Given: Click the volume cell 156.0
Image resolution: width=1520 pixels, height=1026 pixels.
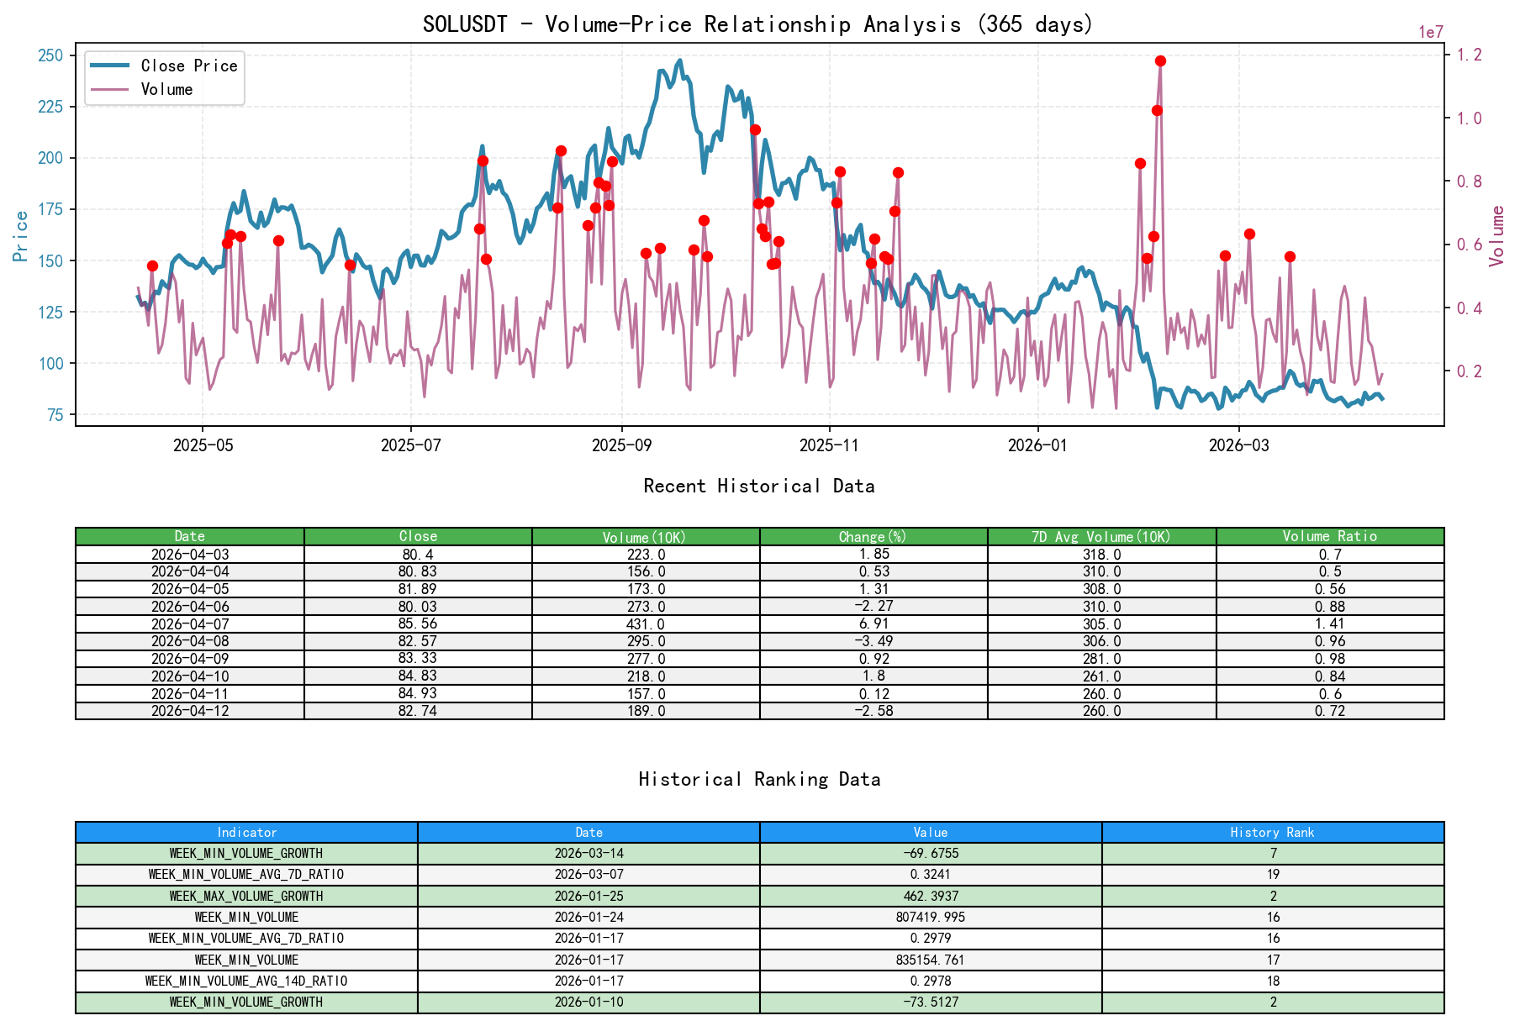Looking at the screenshot, I should pyautogui.click(x=646, y=571).
